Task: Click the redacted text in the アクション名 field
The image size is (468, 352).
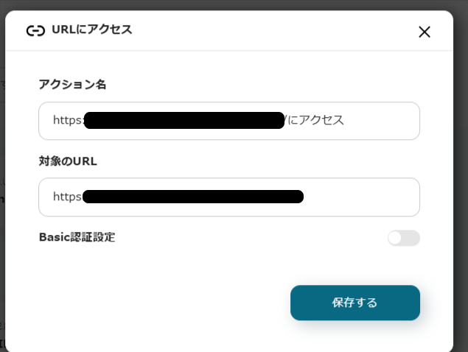Action: point(184,121)
